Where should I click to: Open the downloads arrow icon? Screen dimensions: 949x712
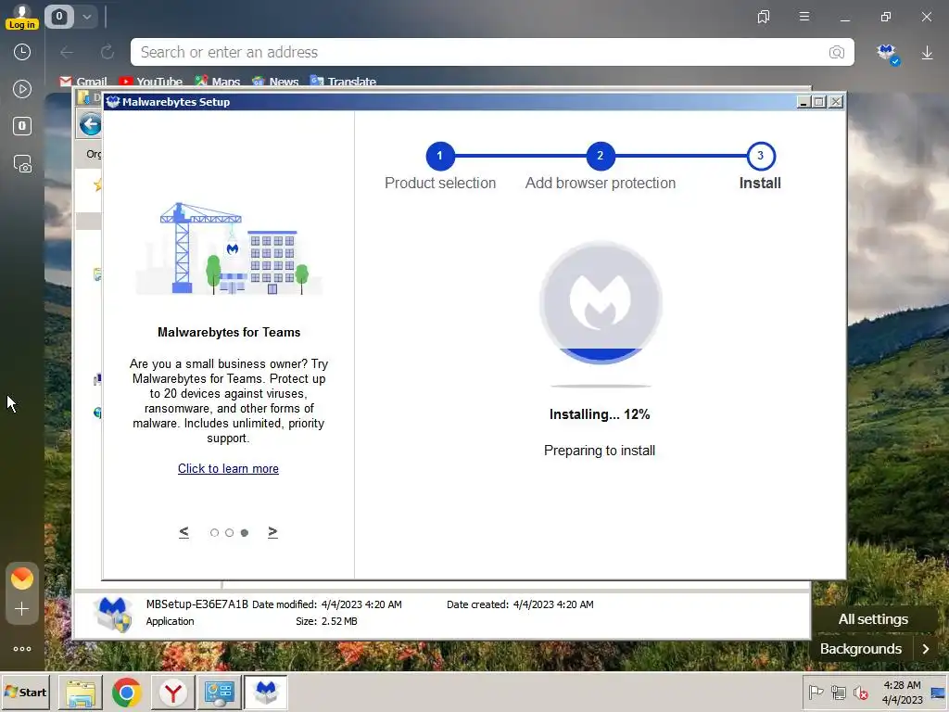pos(927,53)
